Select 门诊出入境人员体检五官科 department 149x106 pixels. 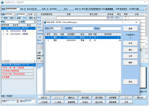(x=17, y=74)
